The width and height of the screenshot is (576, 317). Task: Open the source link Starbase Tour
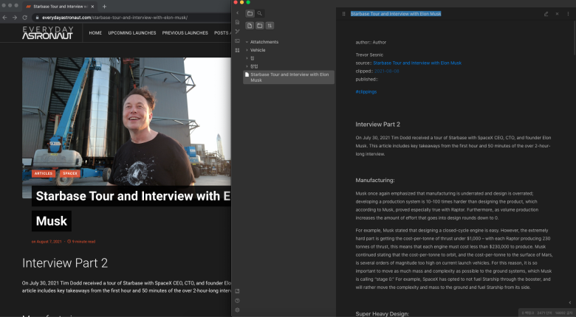(417, 63)
